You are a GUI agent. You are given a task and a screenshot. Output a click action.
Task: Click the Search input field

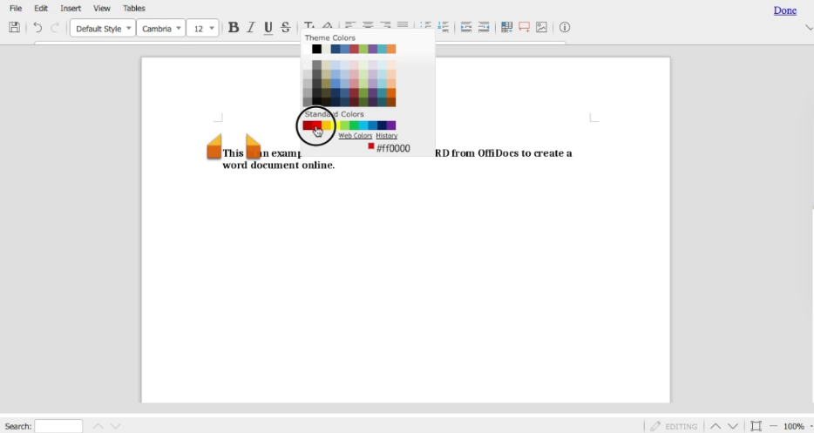tap(58, 426)
